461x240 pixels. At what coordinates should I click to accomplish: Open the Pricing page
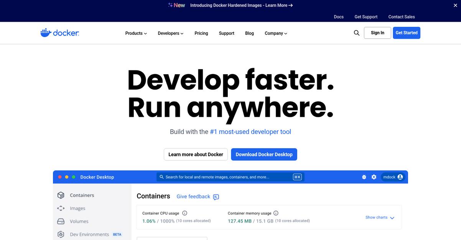point(201,33)
